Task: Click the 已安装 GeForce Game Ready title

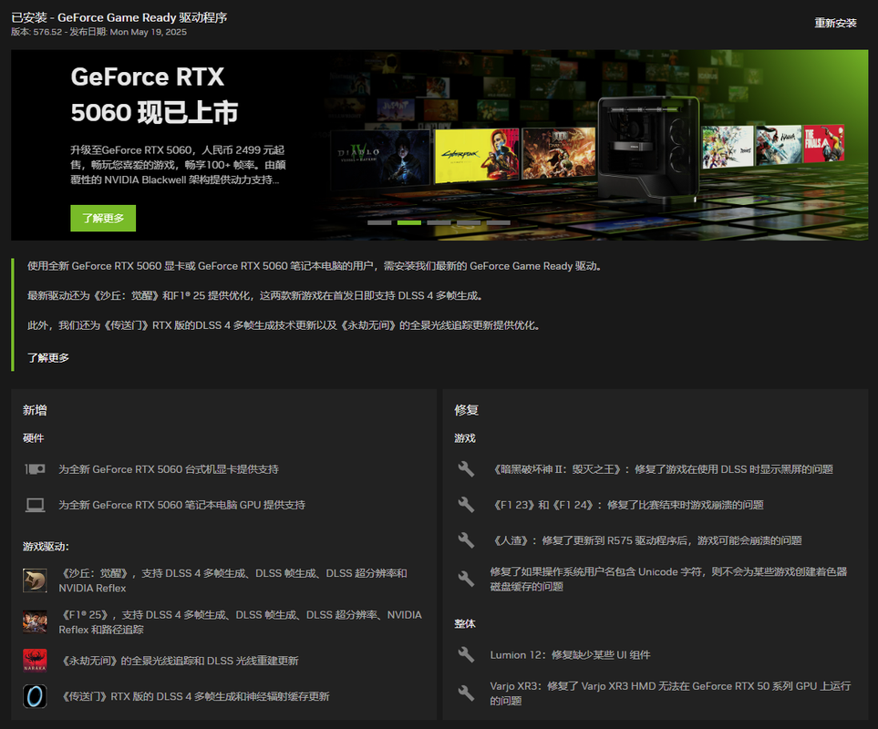Action: (119, 17)
